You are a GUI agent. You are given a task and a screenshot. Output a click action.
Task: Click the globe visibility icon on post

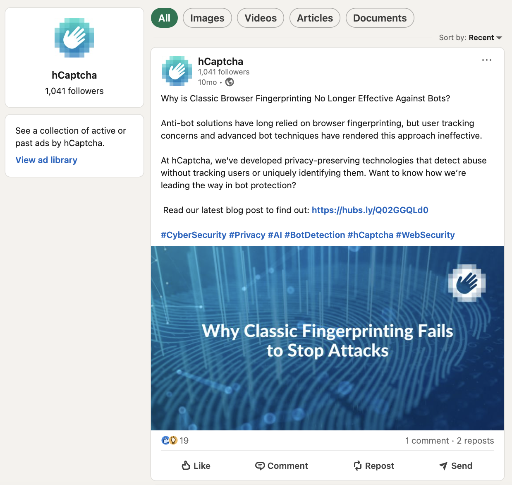tap(230, 82)
